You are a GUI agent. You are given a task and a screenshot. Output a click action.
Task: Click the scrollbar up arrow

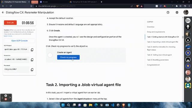click(x=183, y=18)
